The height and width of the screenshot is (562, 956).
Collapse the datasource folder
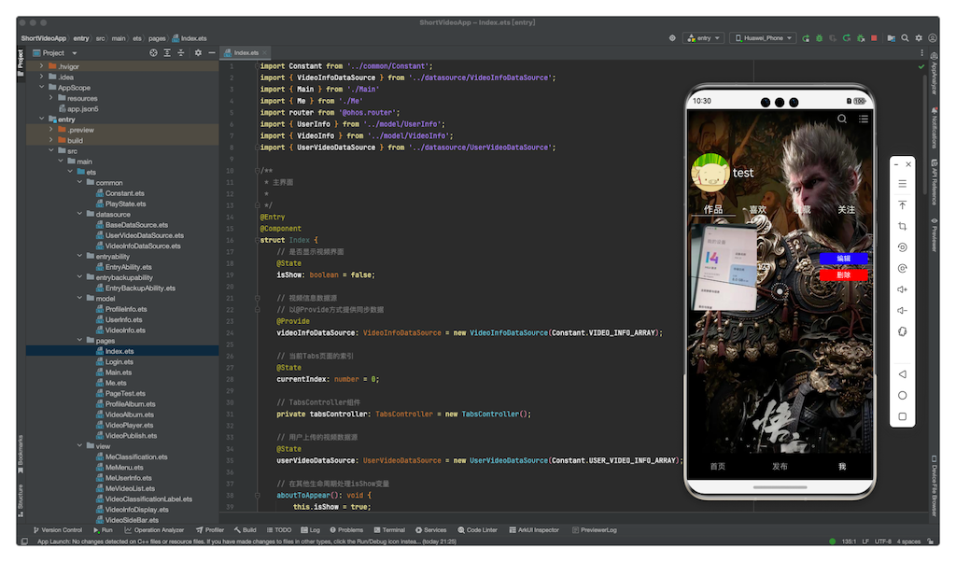(80, 214)
